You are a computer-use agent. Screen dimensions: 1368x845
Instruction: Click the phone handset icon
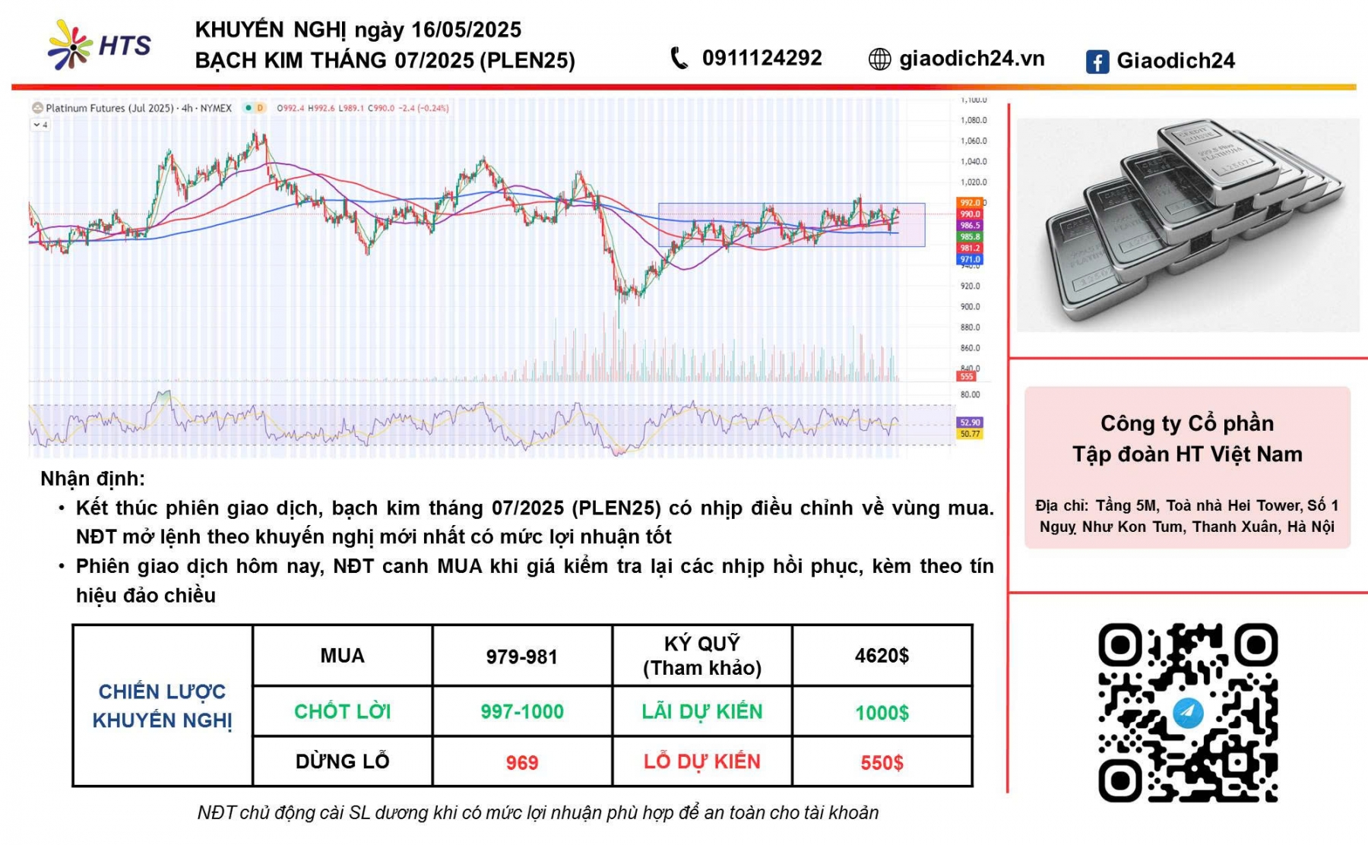tap(679, 59)
